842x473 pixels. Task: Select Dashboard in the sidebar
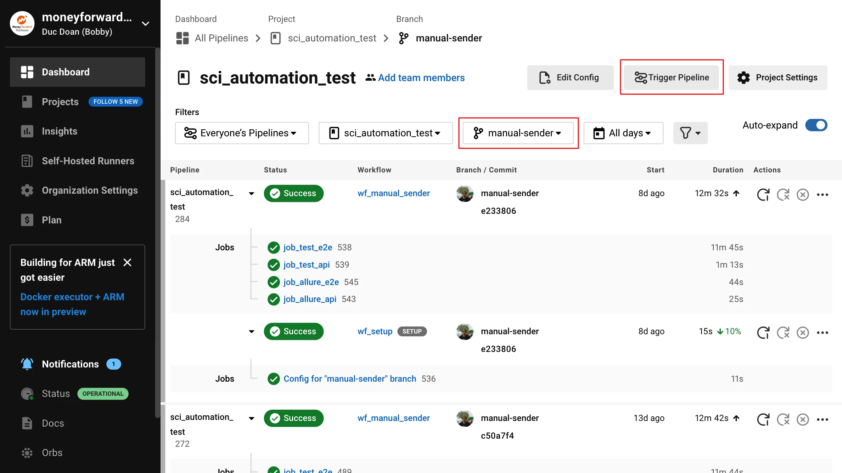[x=78, y=72]
